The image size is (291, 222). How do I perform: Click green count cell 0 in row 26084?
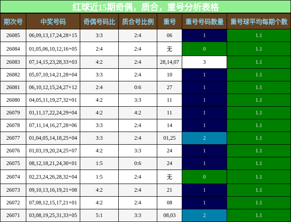[x=204, y=49]
